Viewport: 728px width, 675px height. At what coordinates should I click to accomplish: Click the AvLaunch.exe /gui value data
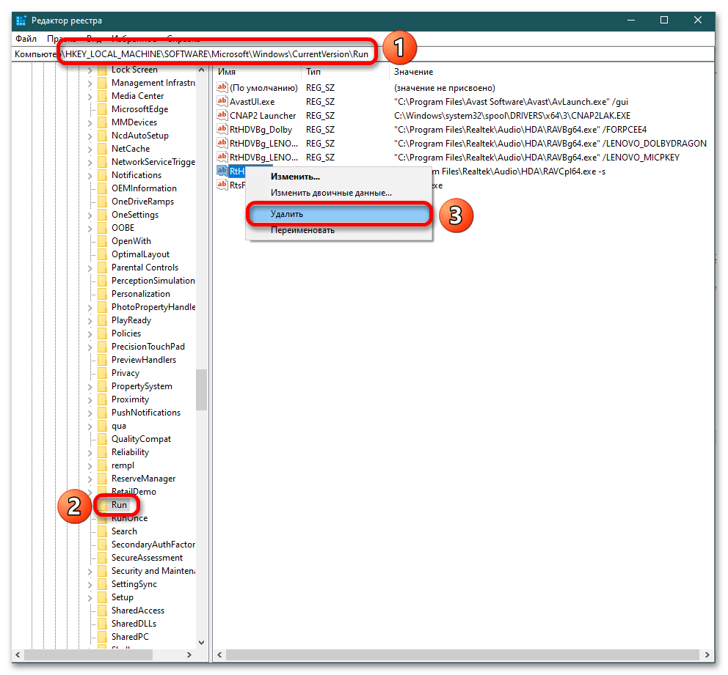tap(512, 102)
